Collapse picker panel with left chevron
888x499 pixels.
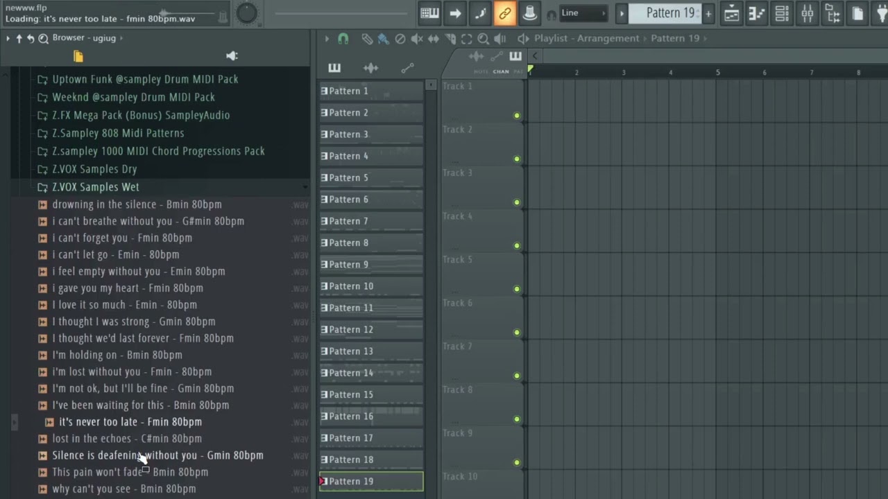point(535,56)
